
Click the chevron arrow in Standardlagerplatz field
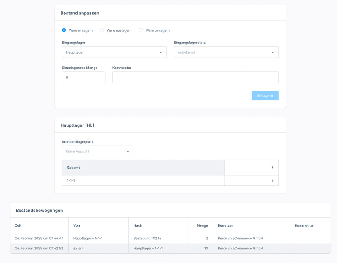(128, 152)
